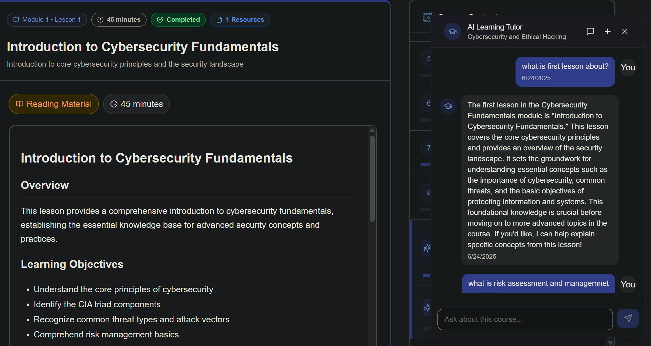Click the "what is first lesson about?" message

(x=565, y=66)
